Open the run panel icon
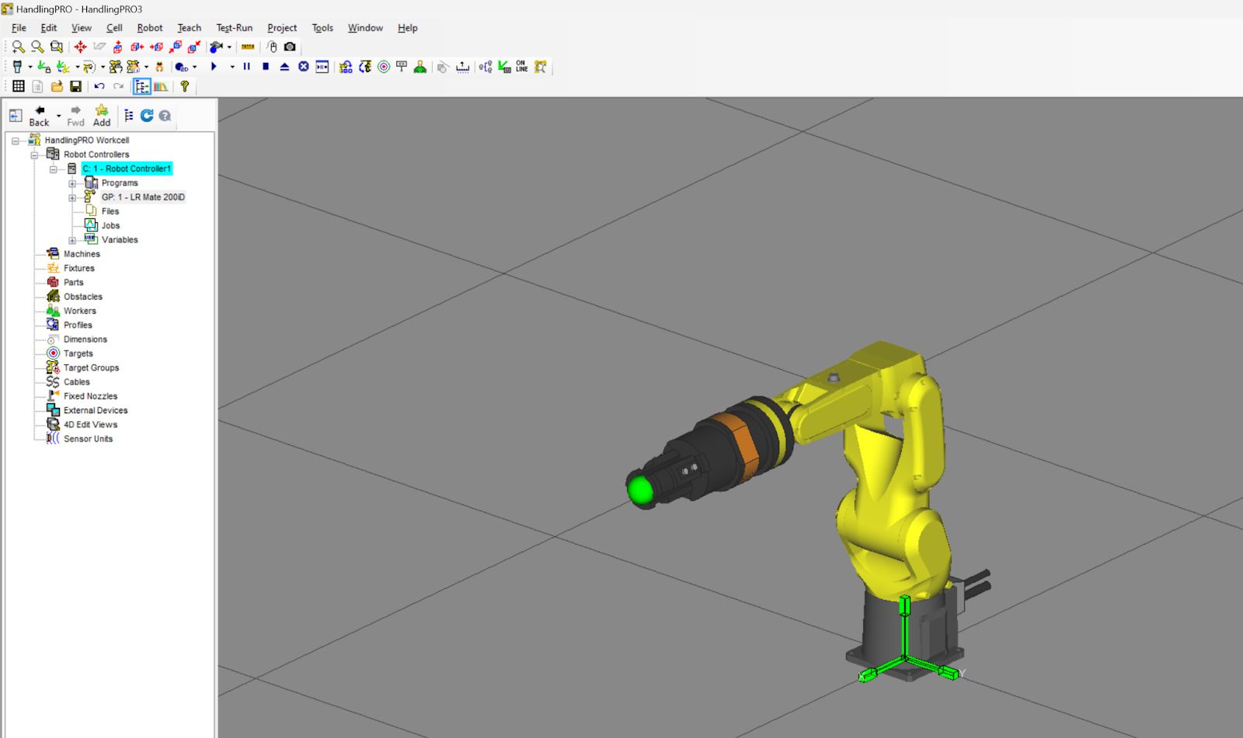 point(322,67)
